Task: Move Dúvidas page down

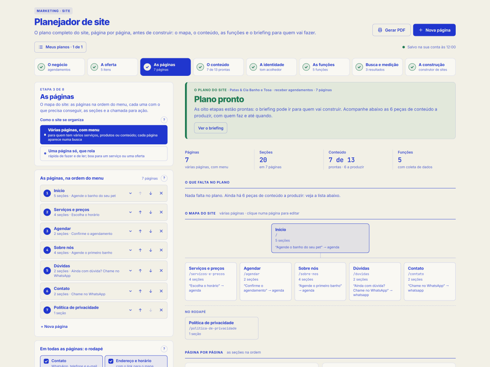Action: [x=151, y=270]
